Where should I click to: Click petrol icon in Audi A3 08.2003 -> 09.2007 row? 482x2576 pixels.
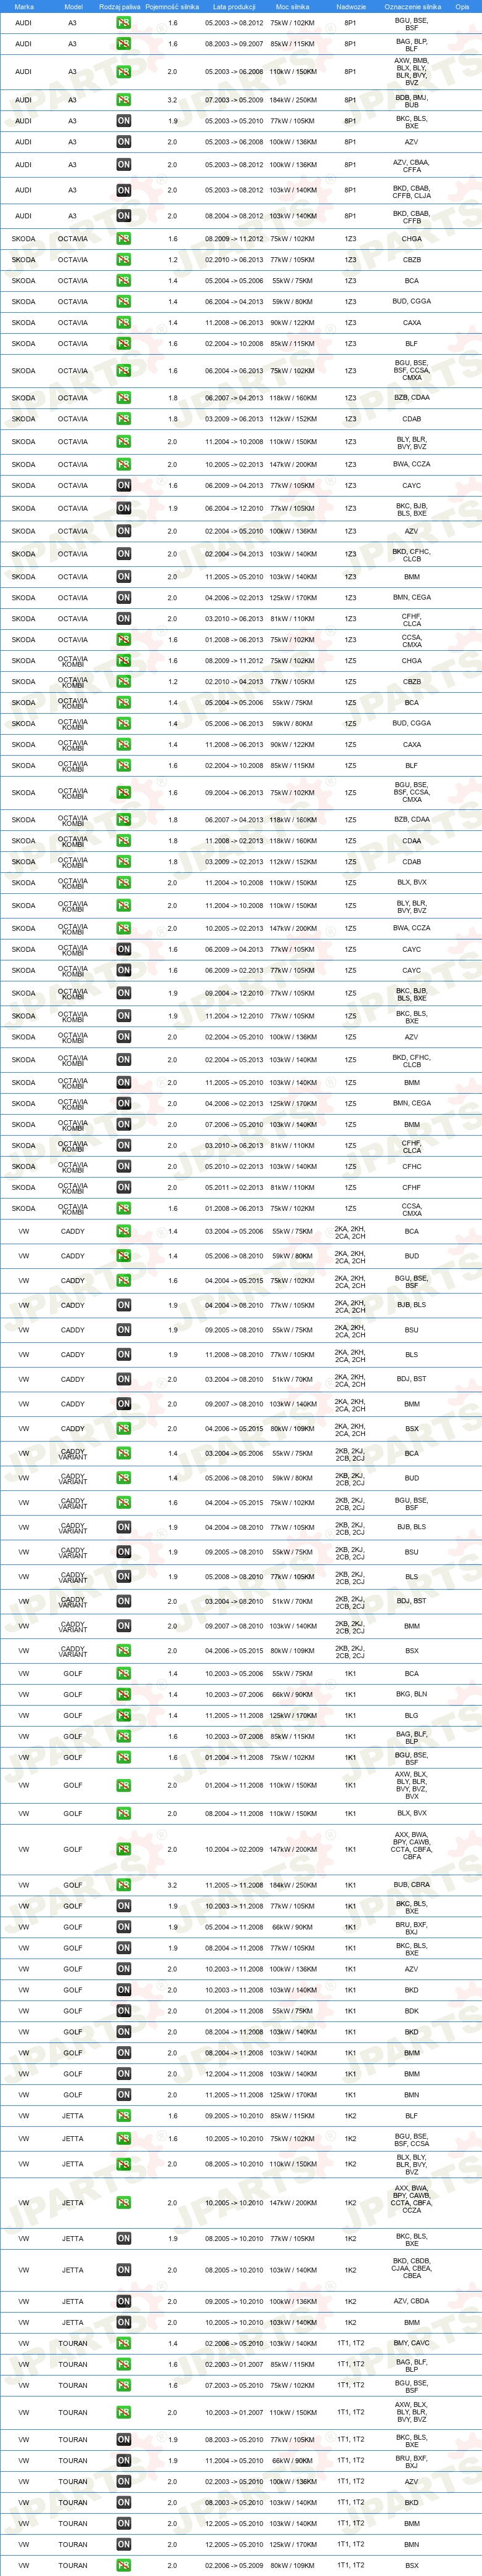[123, 44]
